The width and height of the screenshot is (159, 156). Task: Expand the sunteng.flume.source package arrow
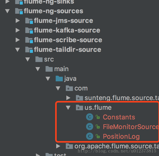[68, 98]
